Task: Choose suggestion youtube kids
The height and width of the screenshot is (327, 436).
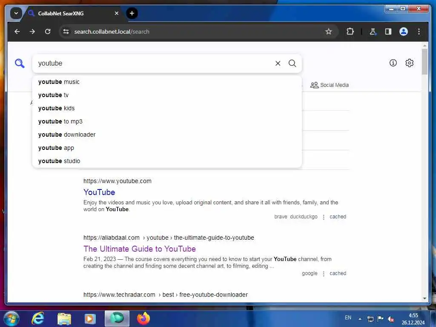Action: click(167, 108)
